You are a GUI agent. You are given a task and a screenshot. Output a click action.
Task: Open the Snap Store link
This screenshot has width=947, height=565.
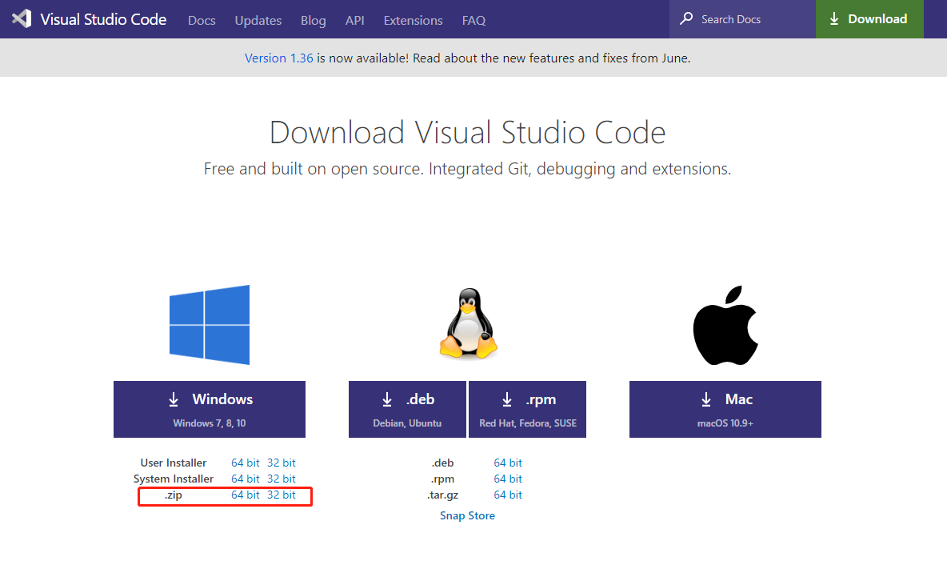click(467, 516)
